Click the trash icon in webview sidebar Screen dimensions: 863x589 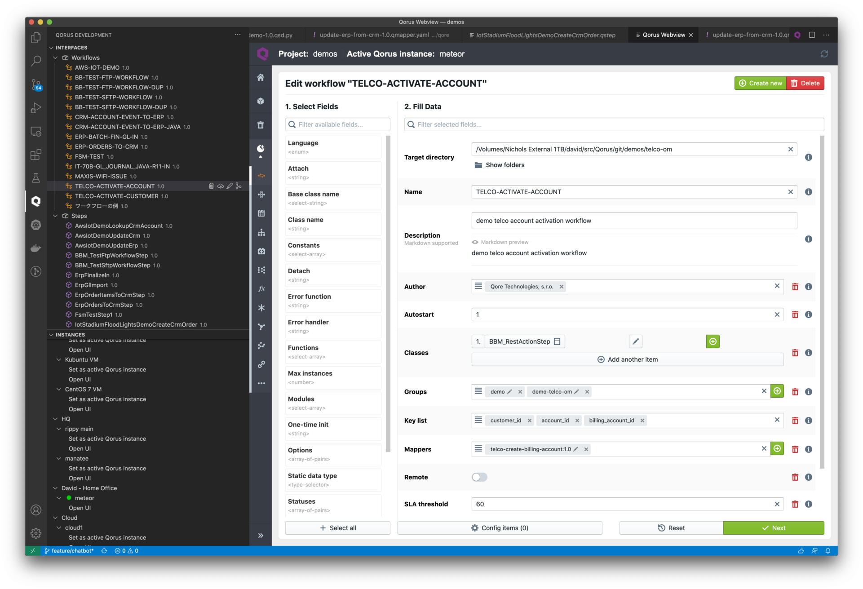coord(261,125)
